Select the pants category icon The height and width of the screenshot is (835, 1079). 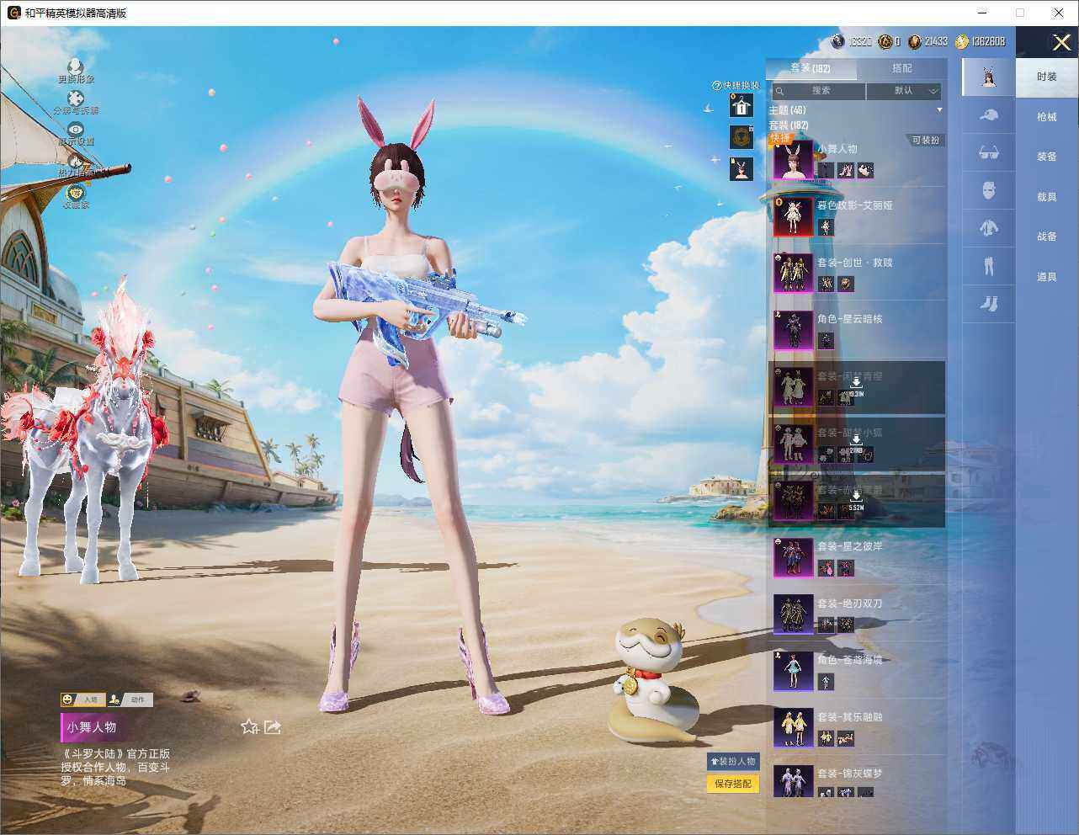coord(989,266)
